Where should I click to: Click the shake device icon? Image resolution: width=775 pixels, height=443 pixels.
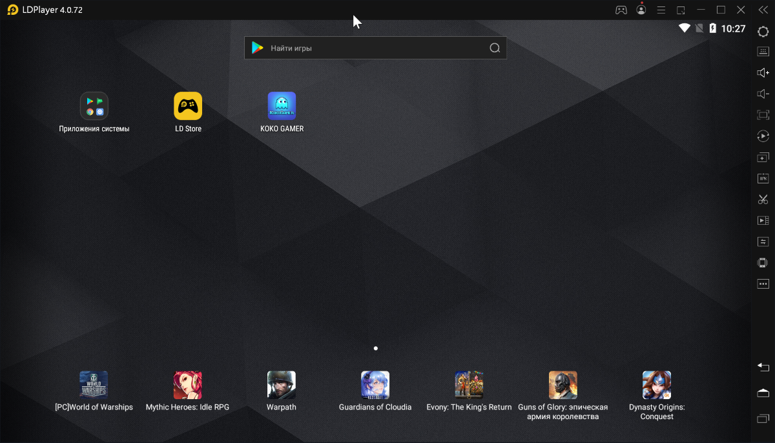click(763, 263)
